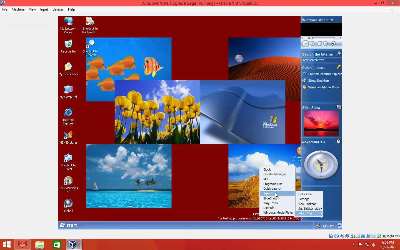Click the VirtualBox mouse integration status icon
This screenshot has height=250, width=400.
point(379,236)
